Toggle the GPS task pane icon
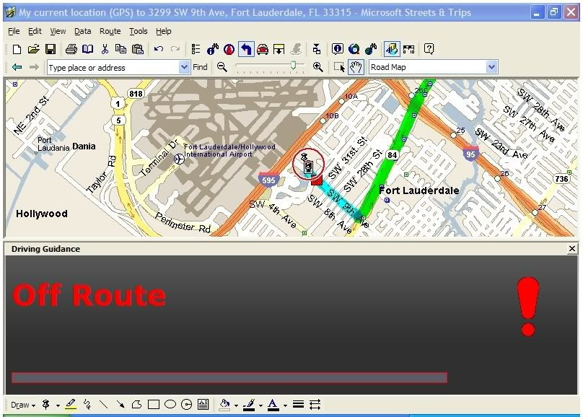The image size is (583, 417). 392,49
